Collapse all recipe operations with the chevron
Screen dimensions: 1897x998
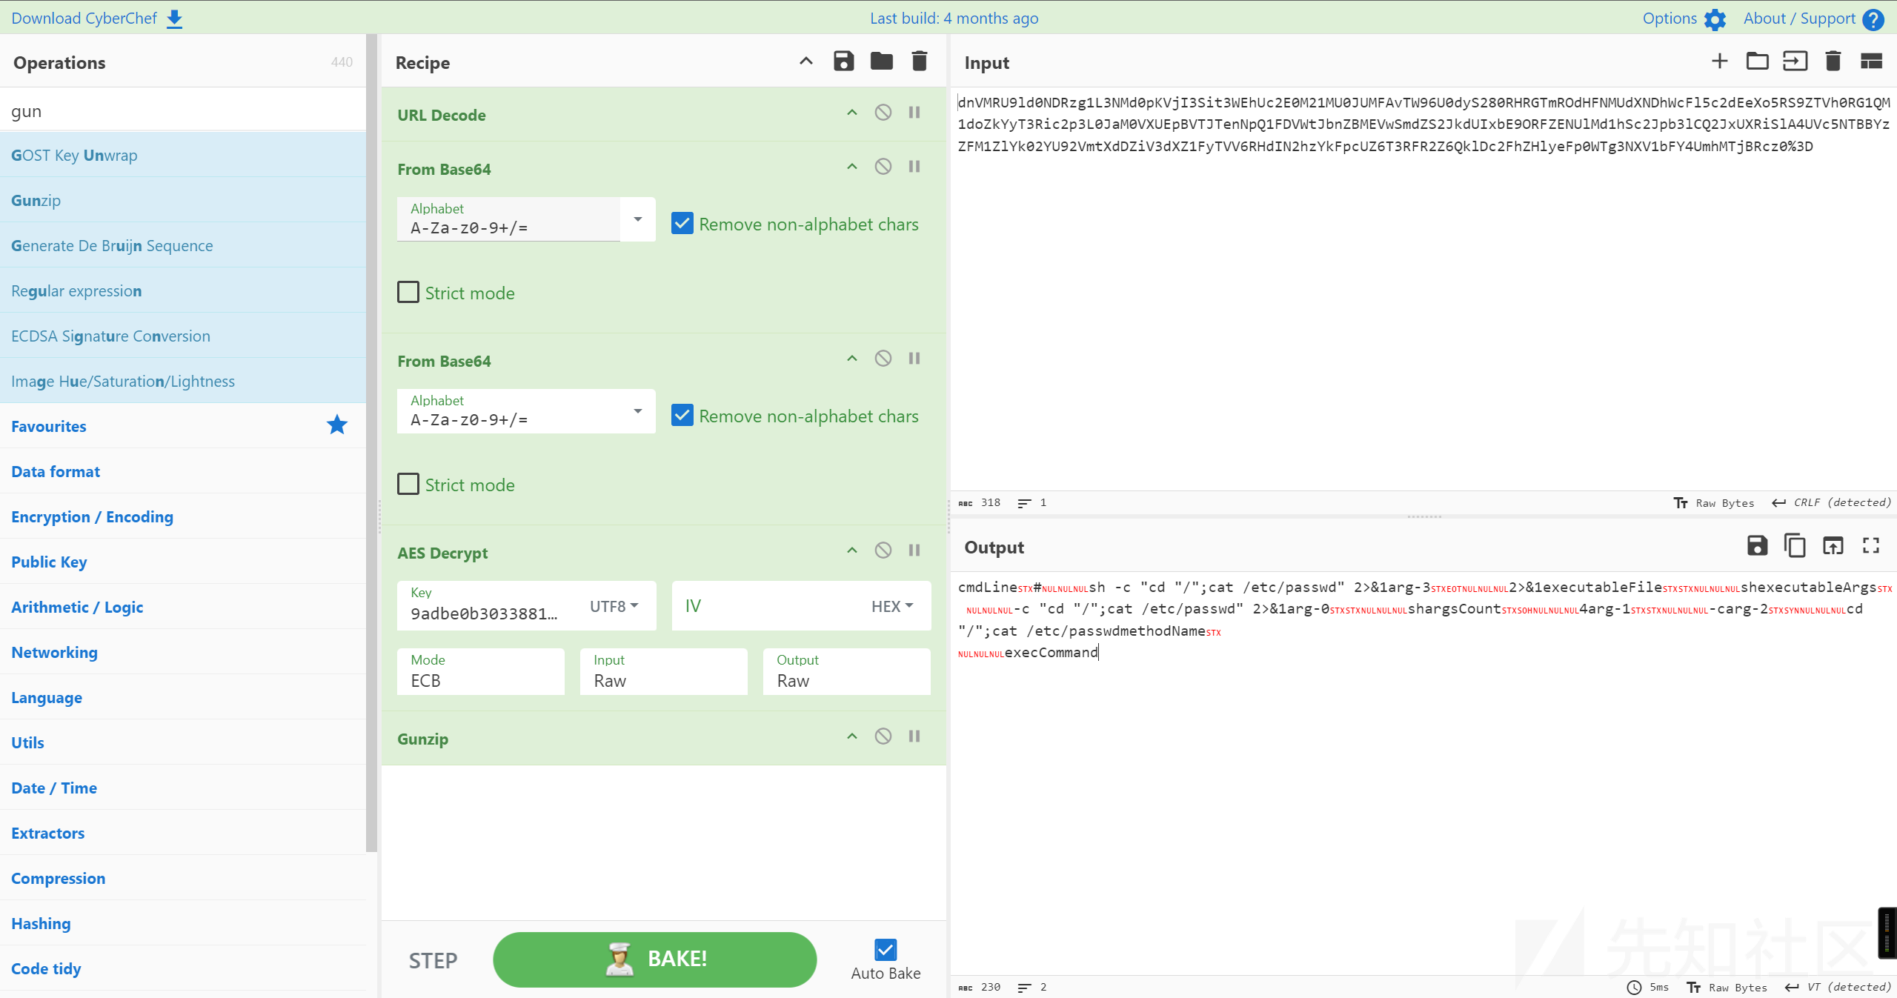click(806, 61)
